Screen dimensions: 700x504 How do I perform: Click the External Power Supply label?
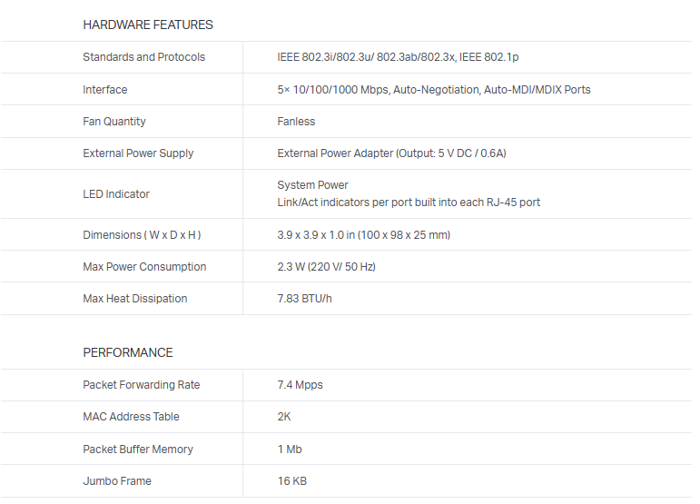coord(138,153)
